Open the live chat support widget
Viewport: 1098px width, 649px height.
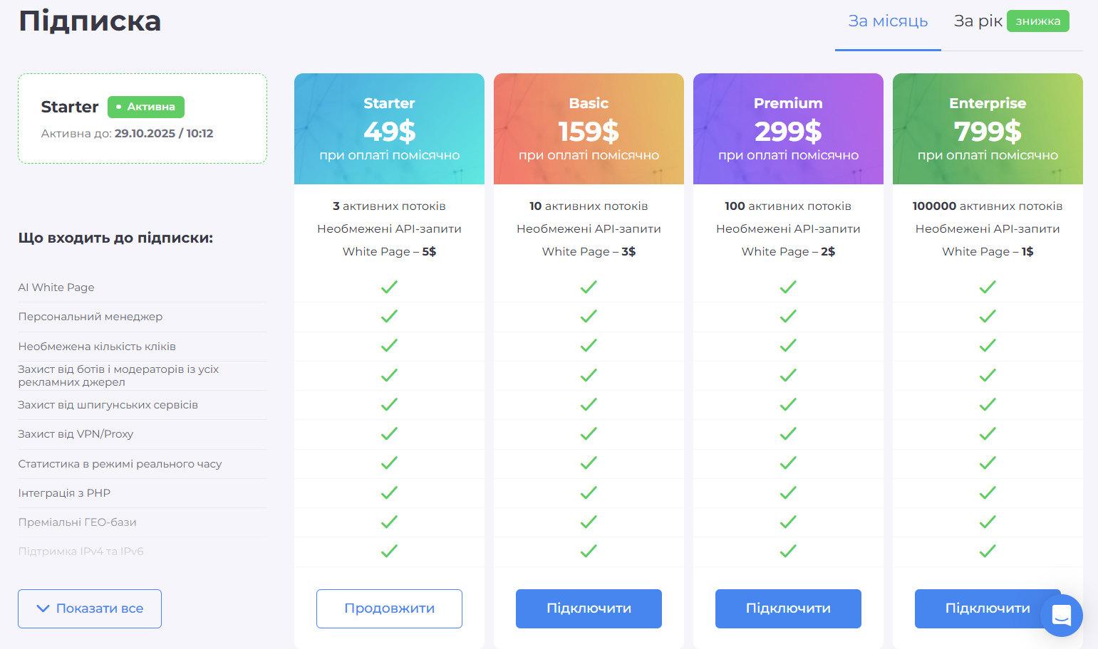coord(1061,615)
